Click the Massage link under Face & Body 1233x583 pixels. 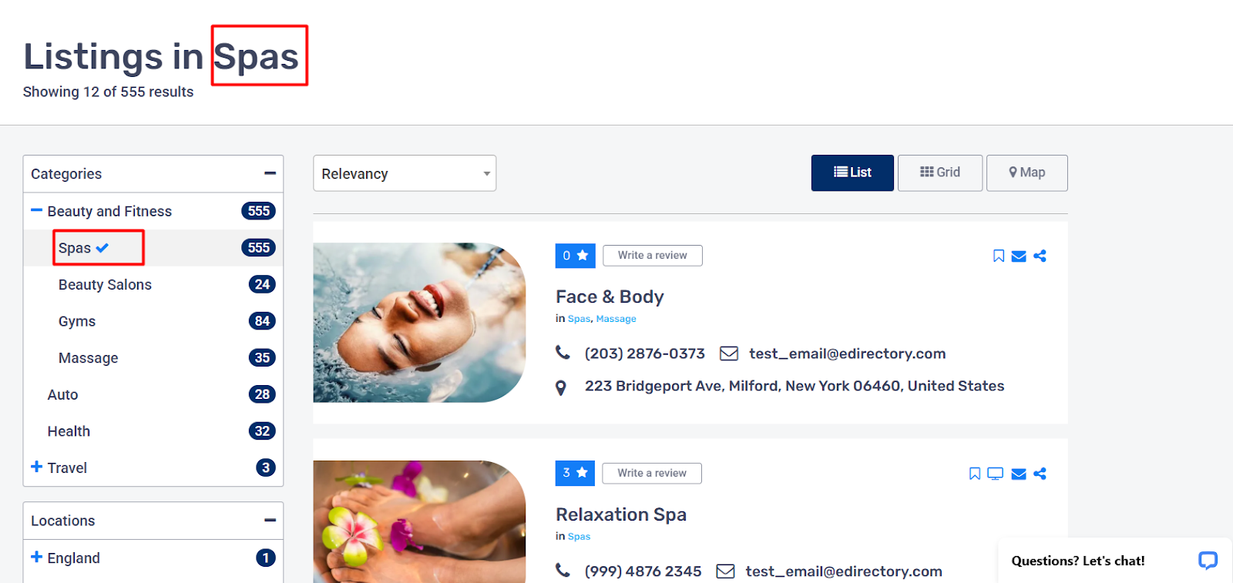coord(616,319)
